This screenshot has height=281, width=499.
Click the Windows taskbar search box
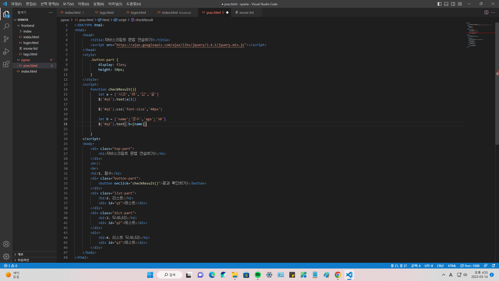[170, 275]
